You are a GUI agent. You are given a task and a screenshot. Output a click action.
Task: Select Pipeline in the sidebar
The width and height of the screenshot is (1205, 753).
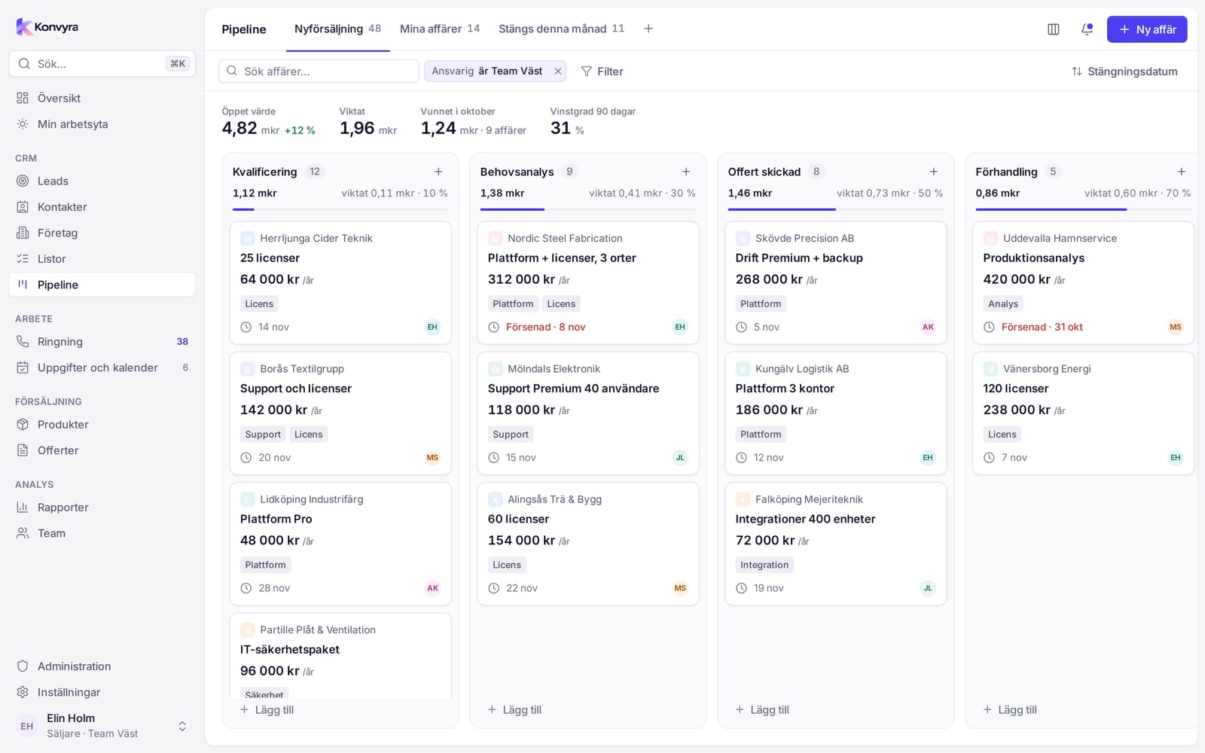click(102, 285)
